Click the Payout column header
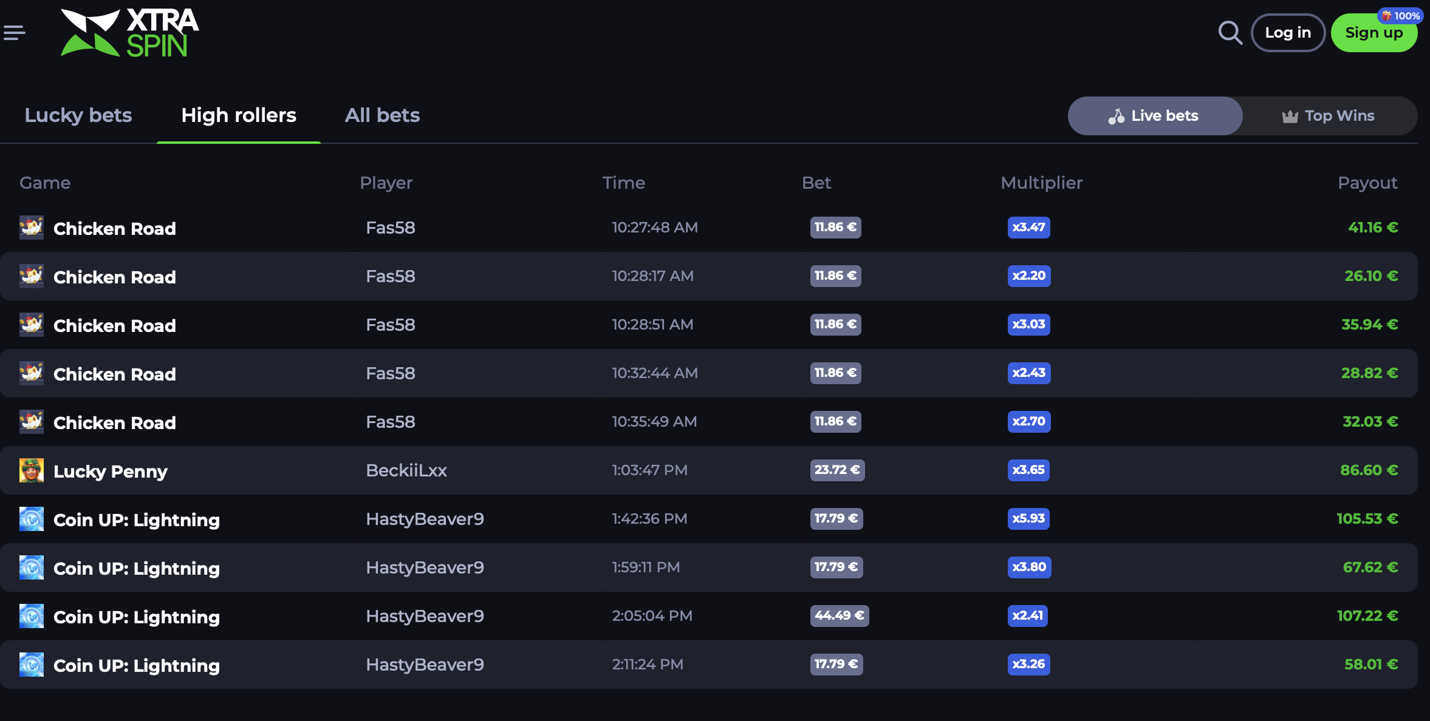This screenshot has width=1430, height=721. pyautogui.click(x=1367, y=183)
